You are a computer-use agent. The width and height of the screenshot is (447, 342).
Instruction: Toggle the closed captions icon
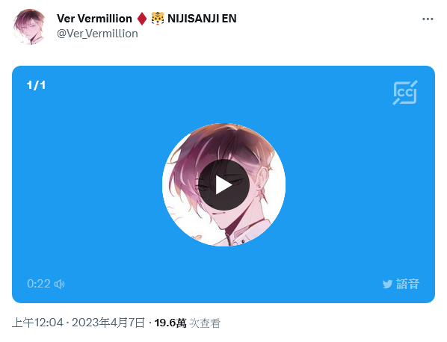[x=405, y=93]
